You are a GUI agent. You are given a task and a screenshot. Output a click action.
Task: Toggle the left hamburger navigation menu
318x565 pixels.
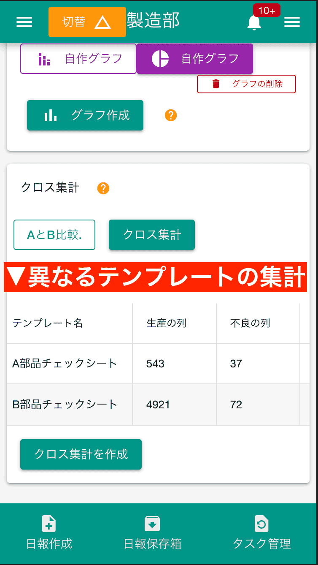point(24,22)
